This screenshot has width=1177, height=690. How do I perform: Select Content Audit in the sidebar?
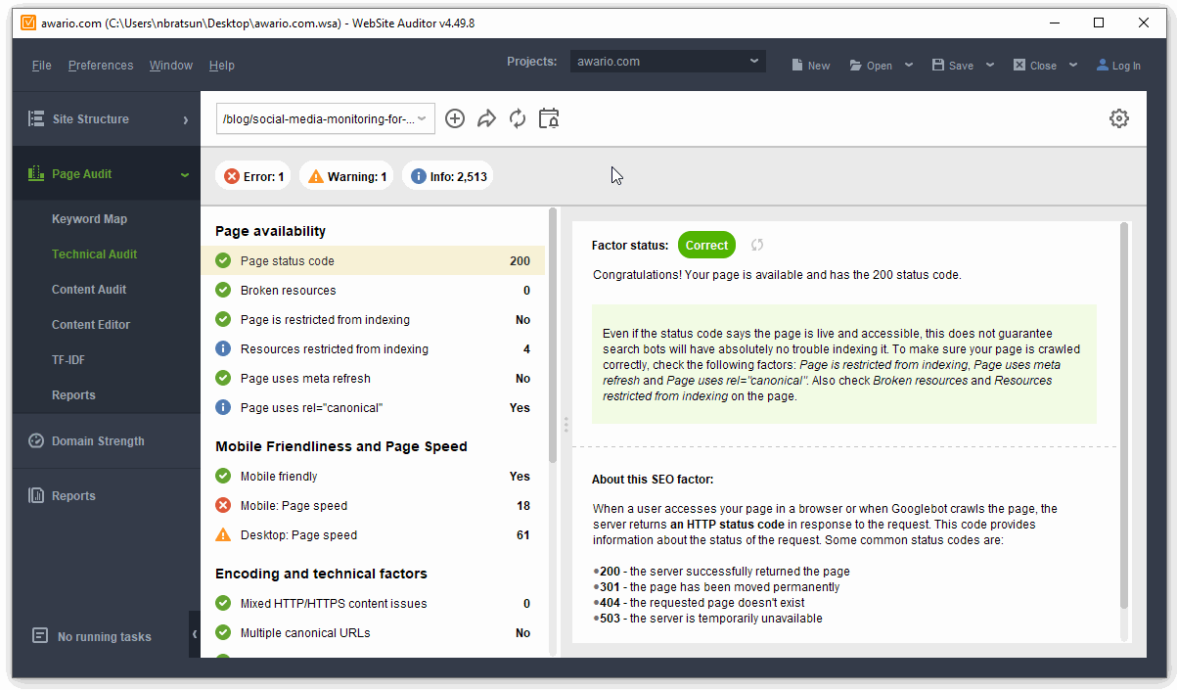click(89, 290)
